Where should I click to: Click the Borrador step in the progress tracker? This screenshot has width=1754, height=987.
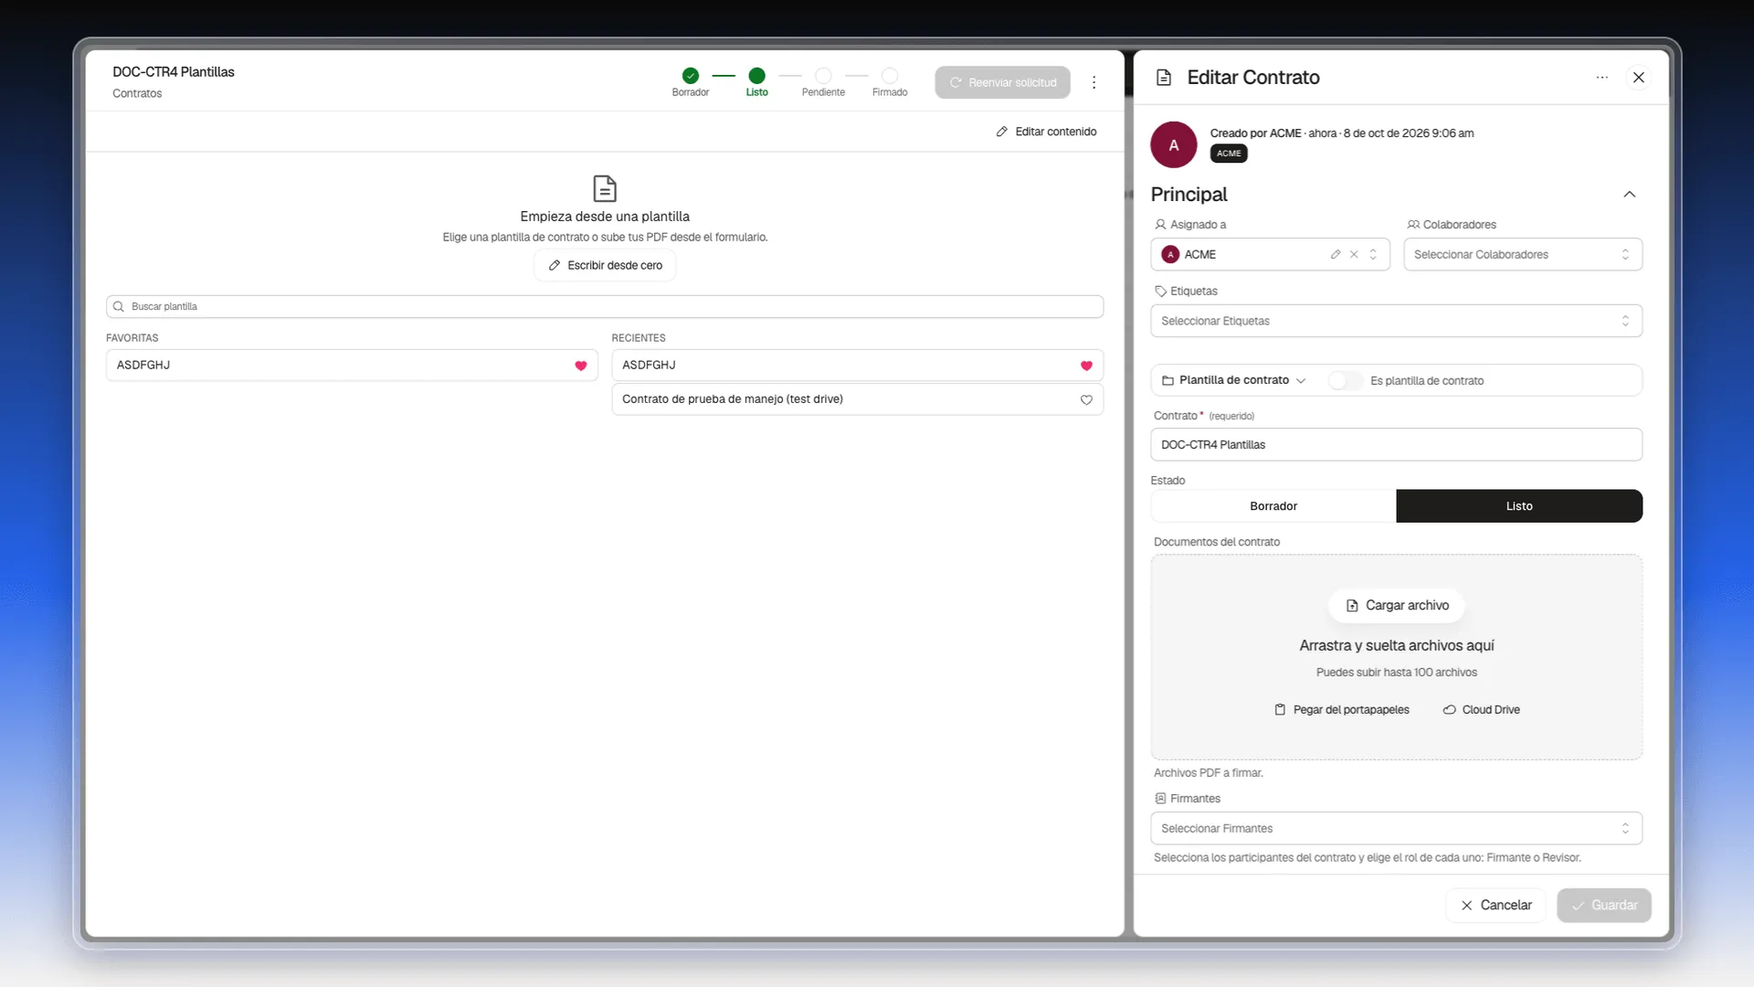691,81
